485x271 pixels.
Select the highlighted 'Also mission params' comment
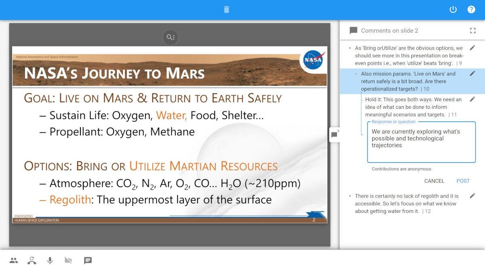click(412, 81)
